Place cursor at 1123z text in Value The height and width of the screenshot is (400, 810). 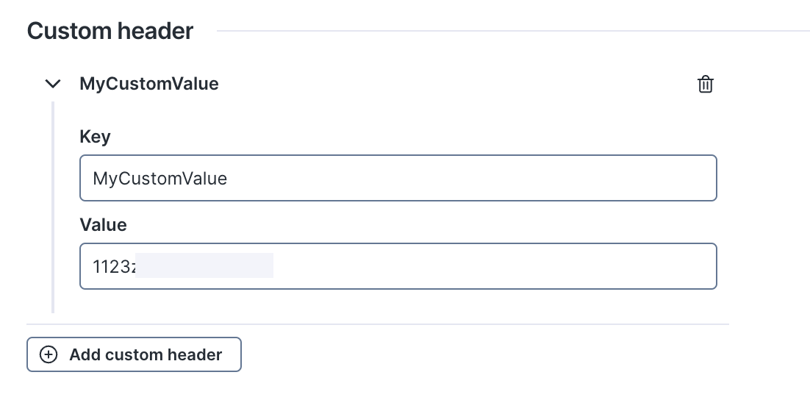(114, 267)
